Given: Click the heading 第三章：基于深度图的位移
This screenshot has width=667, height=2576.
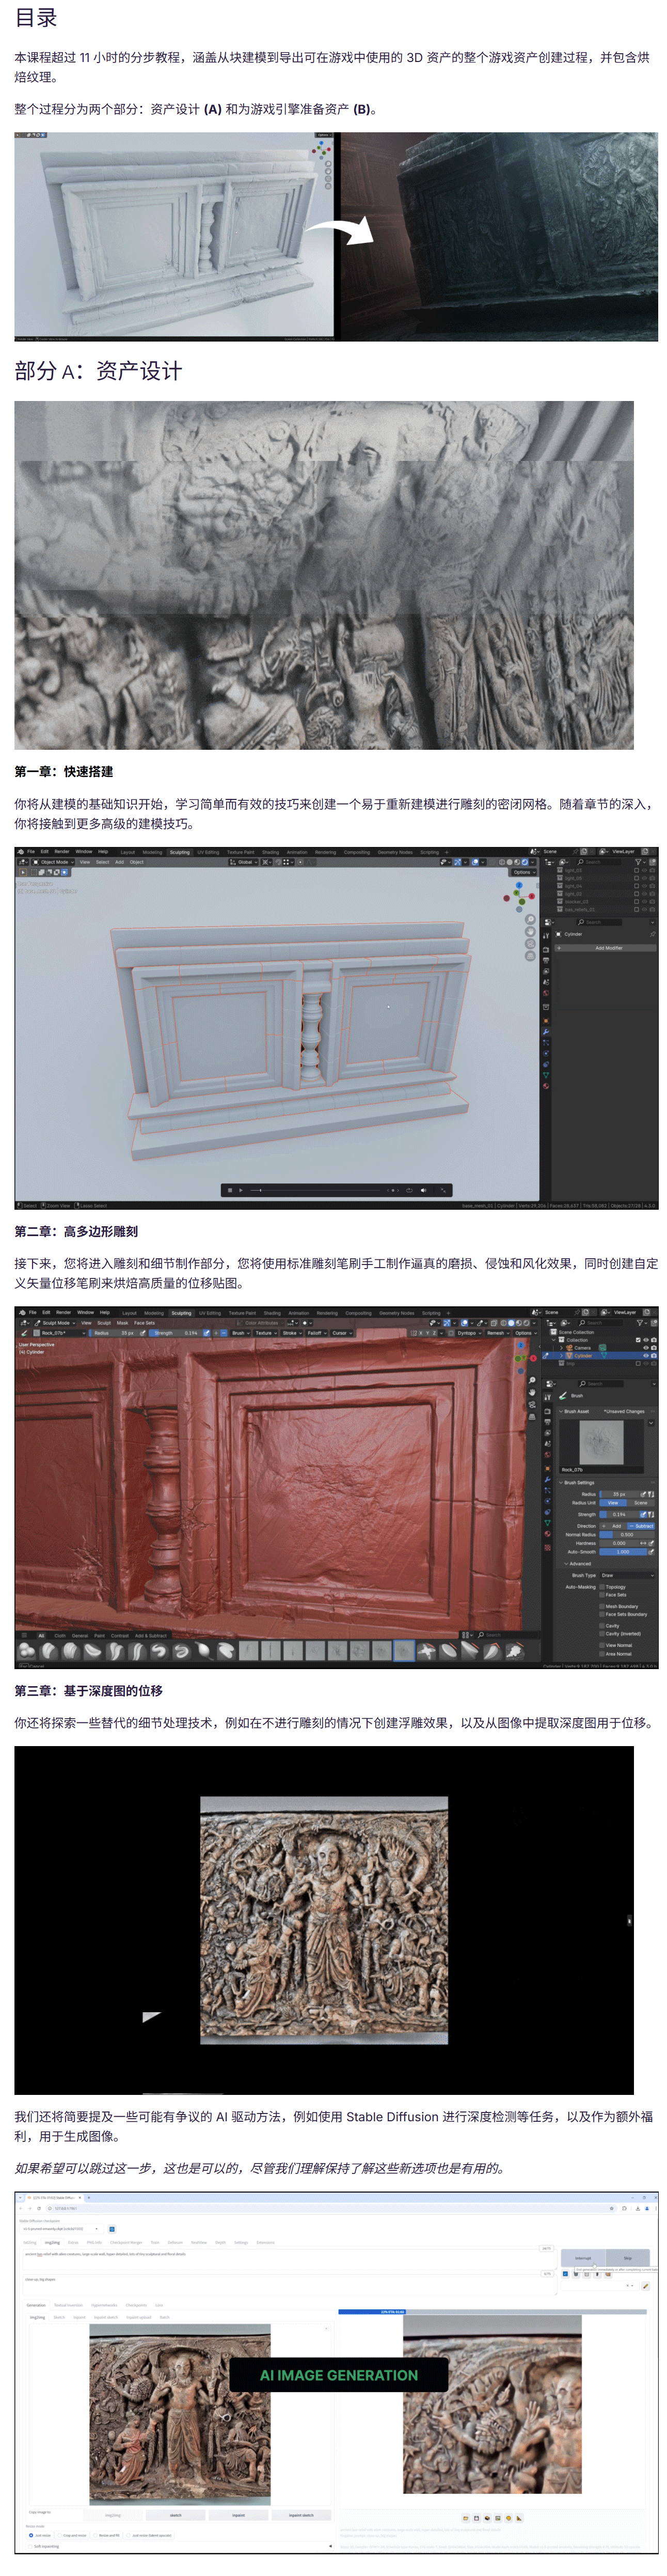Looking at the screenshot, I should pos(88,1691).
